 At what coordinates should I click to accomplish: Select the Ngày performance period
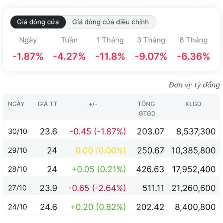(x=28, y=40)
